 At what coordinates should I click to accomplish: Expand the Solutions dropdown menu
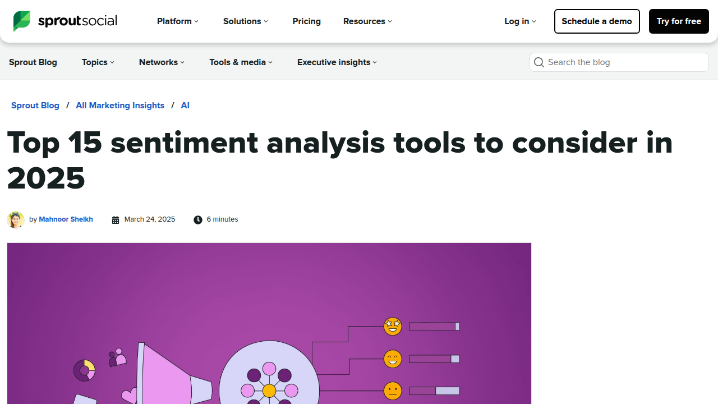(x=246, y=21)
